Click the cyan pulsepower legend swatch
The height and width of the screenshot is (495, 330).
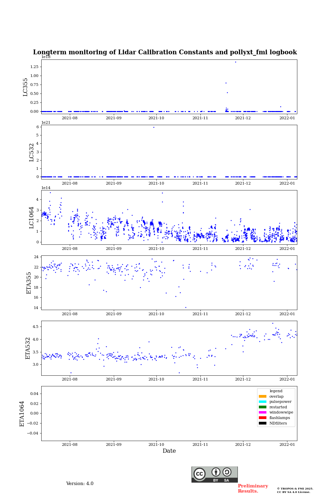[x=263, y=402]
